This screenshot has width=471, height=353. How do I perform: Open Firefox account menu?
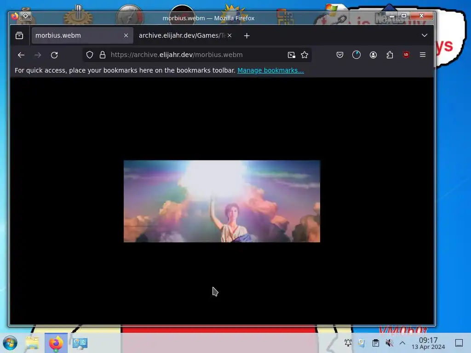click(x=373, y=55)
